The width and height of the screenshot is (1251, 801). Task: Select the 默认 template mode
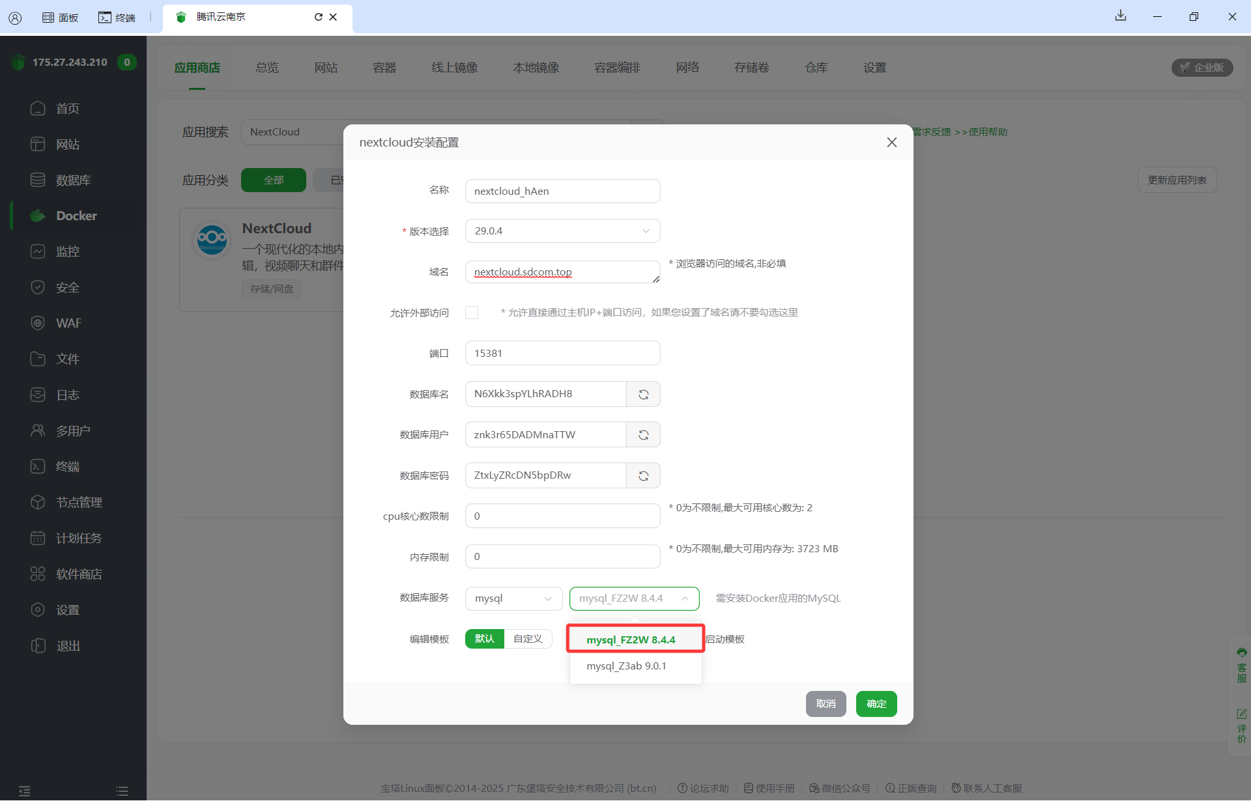[x=484, y=639]
